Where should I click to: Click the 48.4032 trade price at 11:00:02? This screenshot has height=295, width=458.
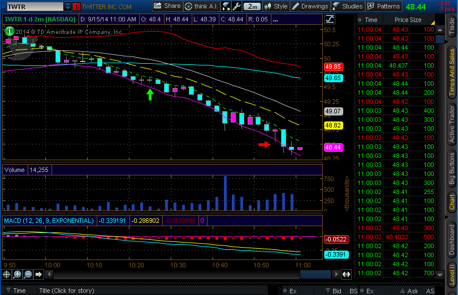point(397,237)
